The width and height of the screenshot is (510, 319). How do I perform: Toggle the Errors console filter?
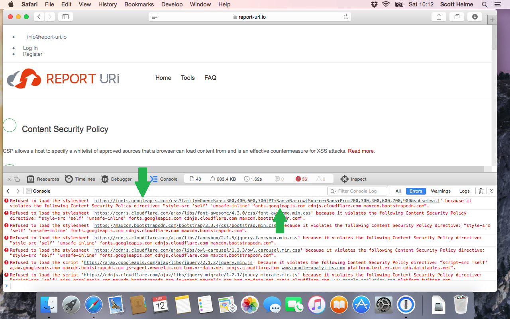(x=416, y=191)
